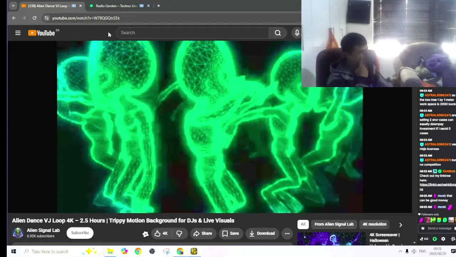Like the Alien Dance video
This screenshot has width=456, height=257.
(161, 233)
